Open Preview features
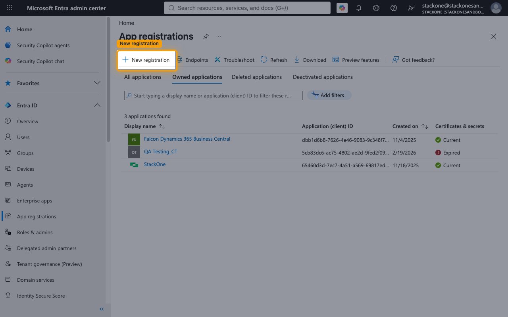This screenshot has height=317, width=508. (x=356, y=60)
